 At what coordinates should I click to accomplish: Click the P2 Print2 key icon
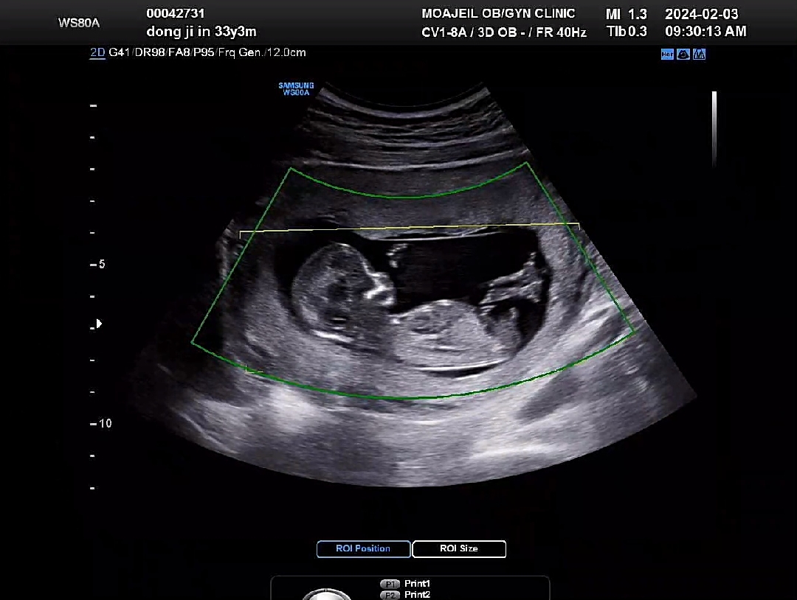point(390,595)
